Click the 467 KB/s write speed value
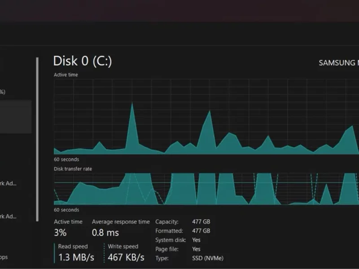The height and width of the screenshot is (269, 359). tap(126, 257)
